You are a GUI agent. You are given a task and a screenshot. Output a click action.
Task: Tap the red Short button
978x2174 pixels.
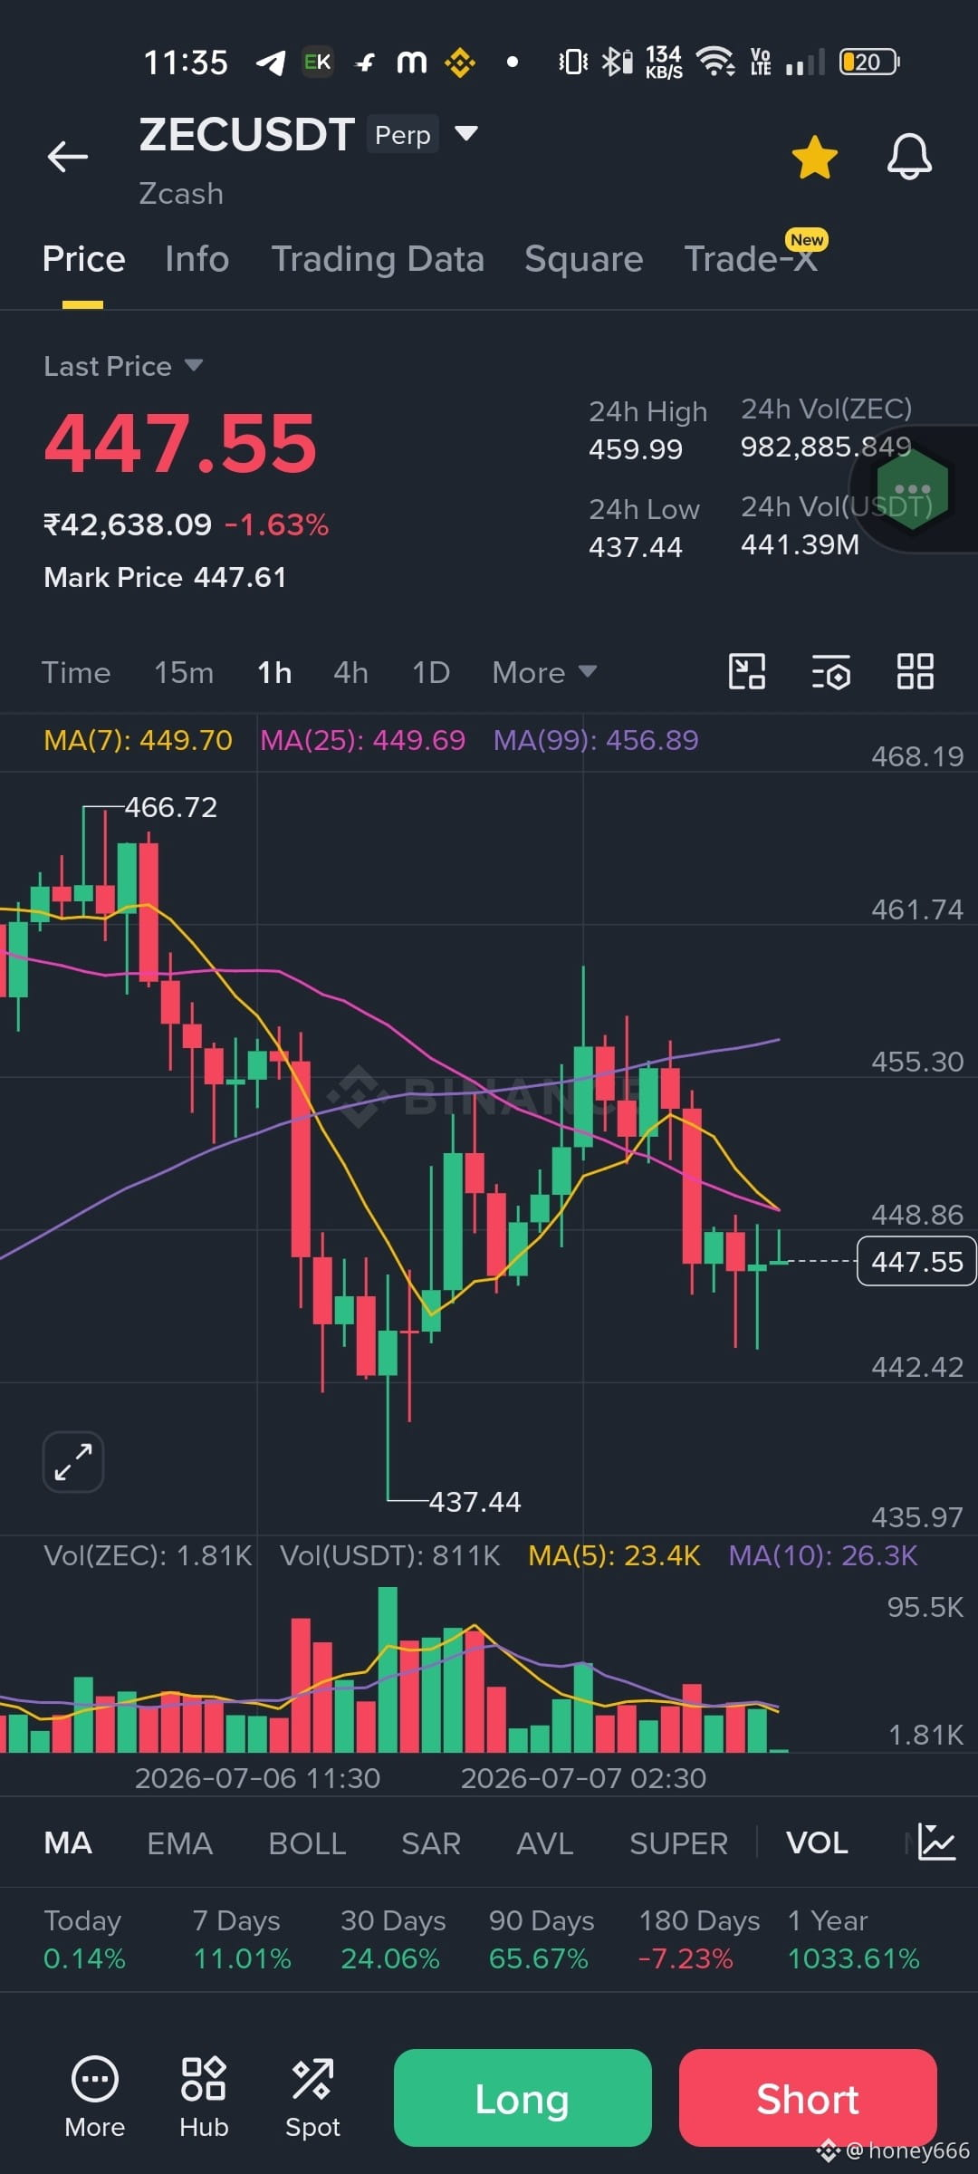808,2098
